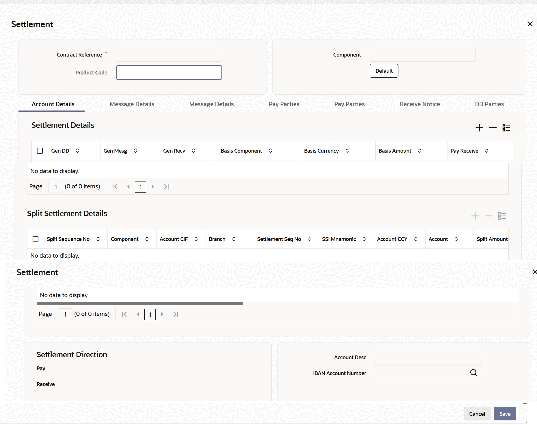Screen dimensions: 537x425
Task: Click inside the Product Code field
Action: tap(169, 72)
